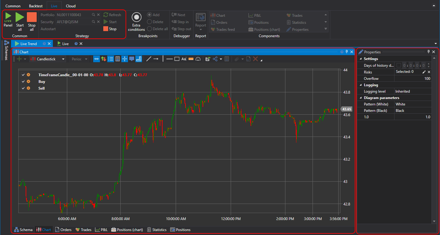
Task: Select the trend line drawing tool
Action: click(x=149, y=59)
